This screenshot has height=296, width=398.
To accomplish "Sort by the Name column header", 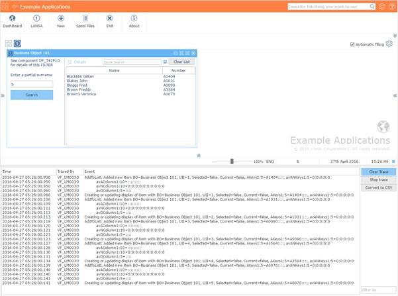I will click(x=114, y=71).
